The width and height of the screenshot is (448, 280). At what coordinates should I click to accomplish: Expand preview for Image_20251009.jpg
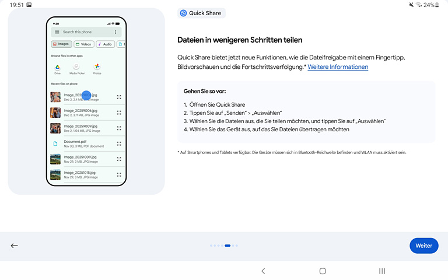click(119, 159)
